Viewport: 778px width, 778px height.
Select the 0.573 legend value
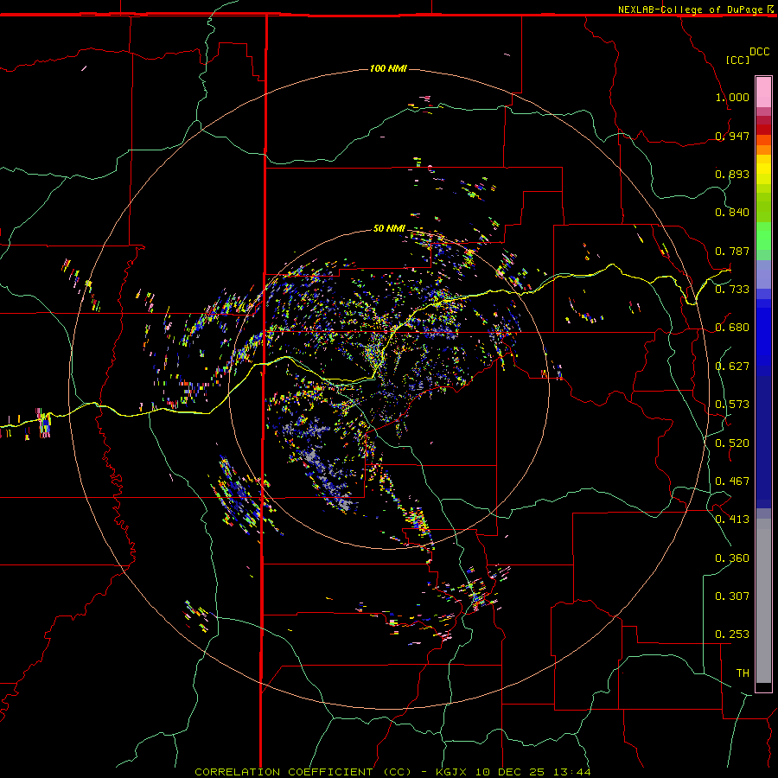click(x=732, y=405)
